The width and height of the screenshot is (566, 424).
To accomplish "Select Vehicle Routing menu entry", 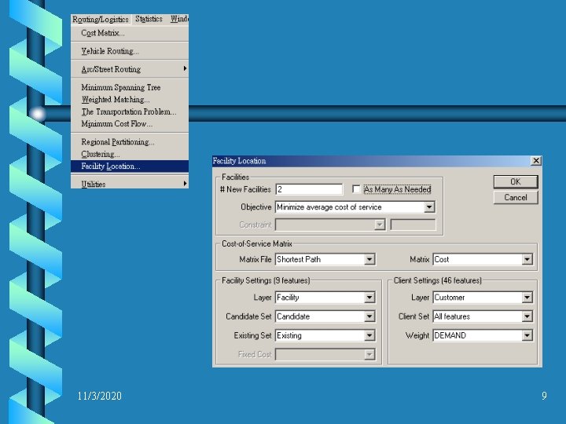I will pyautogui.click(x=130, y=51).
